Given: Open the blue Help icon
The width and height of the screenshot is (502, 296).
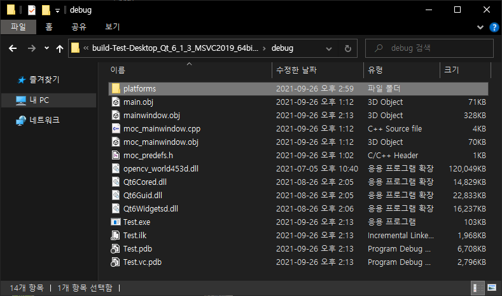Looking at the screenshot, I should click(494, 27).
